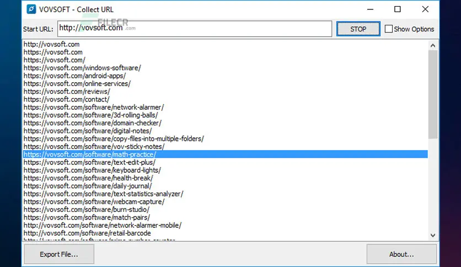
Task: Click the Export File button
Action: (59, 254)
